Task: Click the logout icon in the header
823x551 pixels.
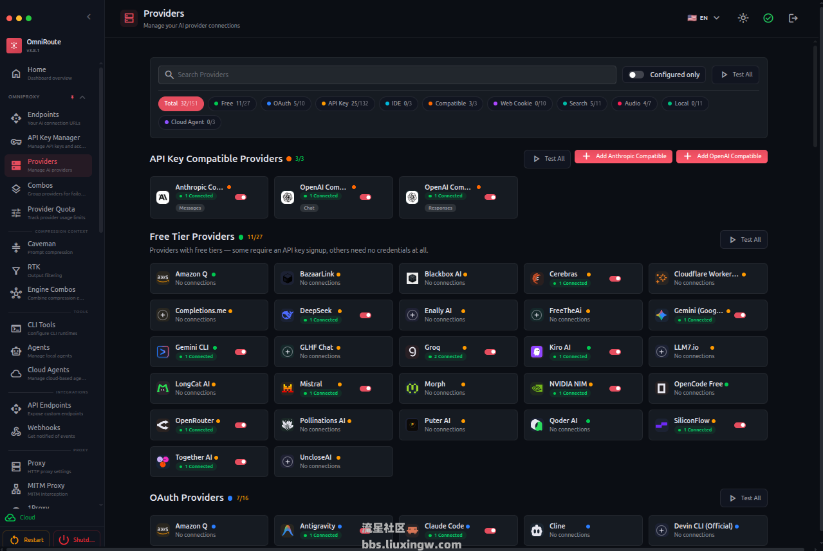Action: pos(793,18)
